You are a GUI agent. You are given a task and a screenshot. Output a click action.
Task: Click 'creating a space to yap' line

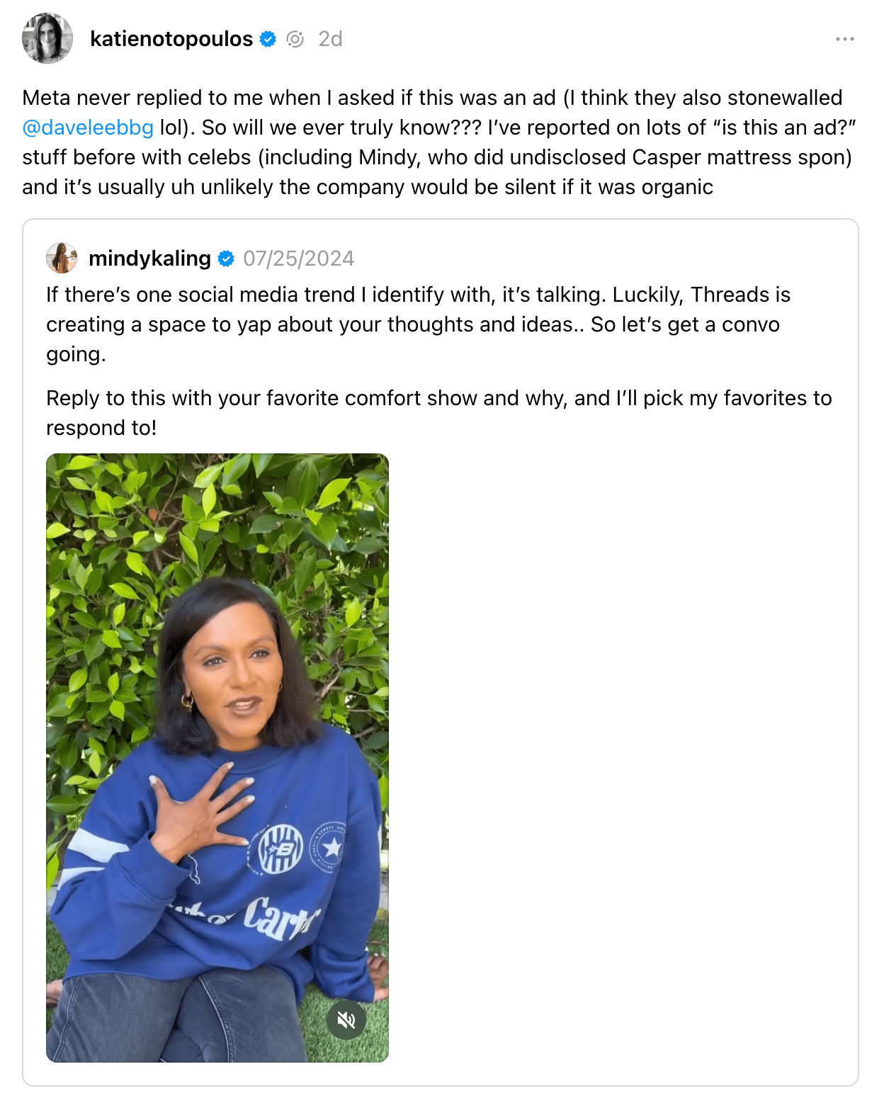point(413,324)
